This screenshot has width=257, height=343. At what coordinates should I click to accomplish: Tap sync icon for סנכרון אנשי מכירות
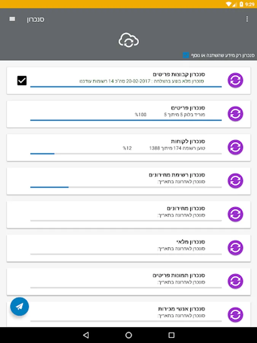coord(235,315)
